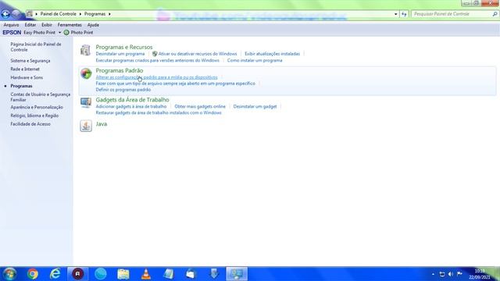Expand the arrow after Painel de Controle in the breadcrumb
The width and height of the screenshot is (500, 281).
pos(80,14)
